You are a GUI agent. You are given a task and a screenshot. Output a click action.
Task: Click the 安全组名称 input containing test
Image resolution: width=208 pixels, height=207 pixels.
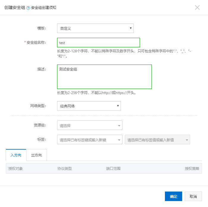(98, 43)
